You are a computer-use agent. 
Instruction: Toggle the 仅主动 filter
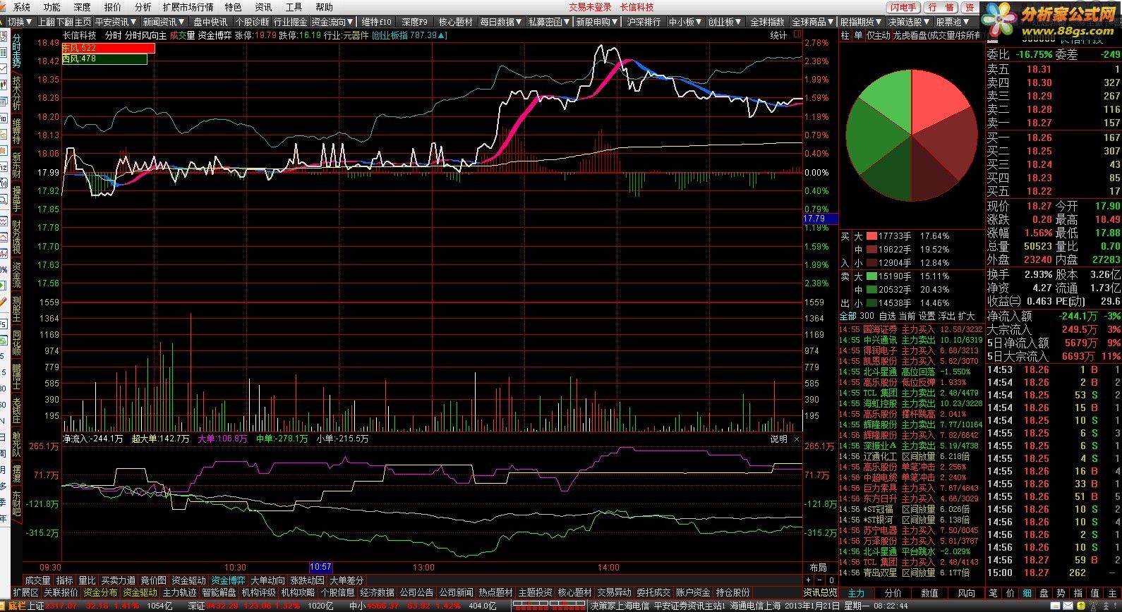click(x=878, y=35)
